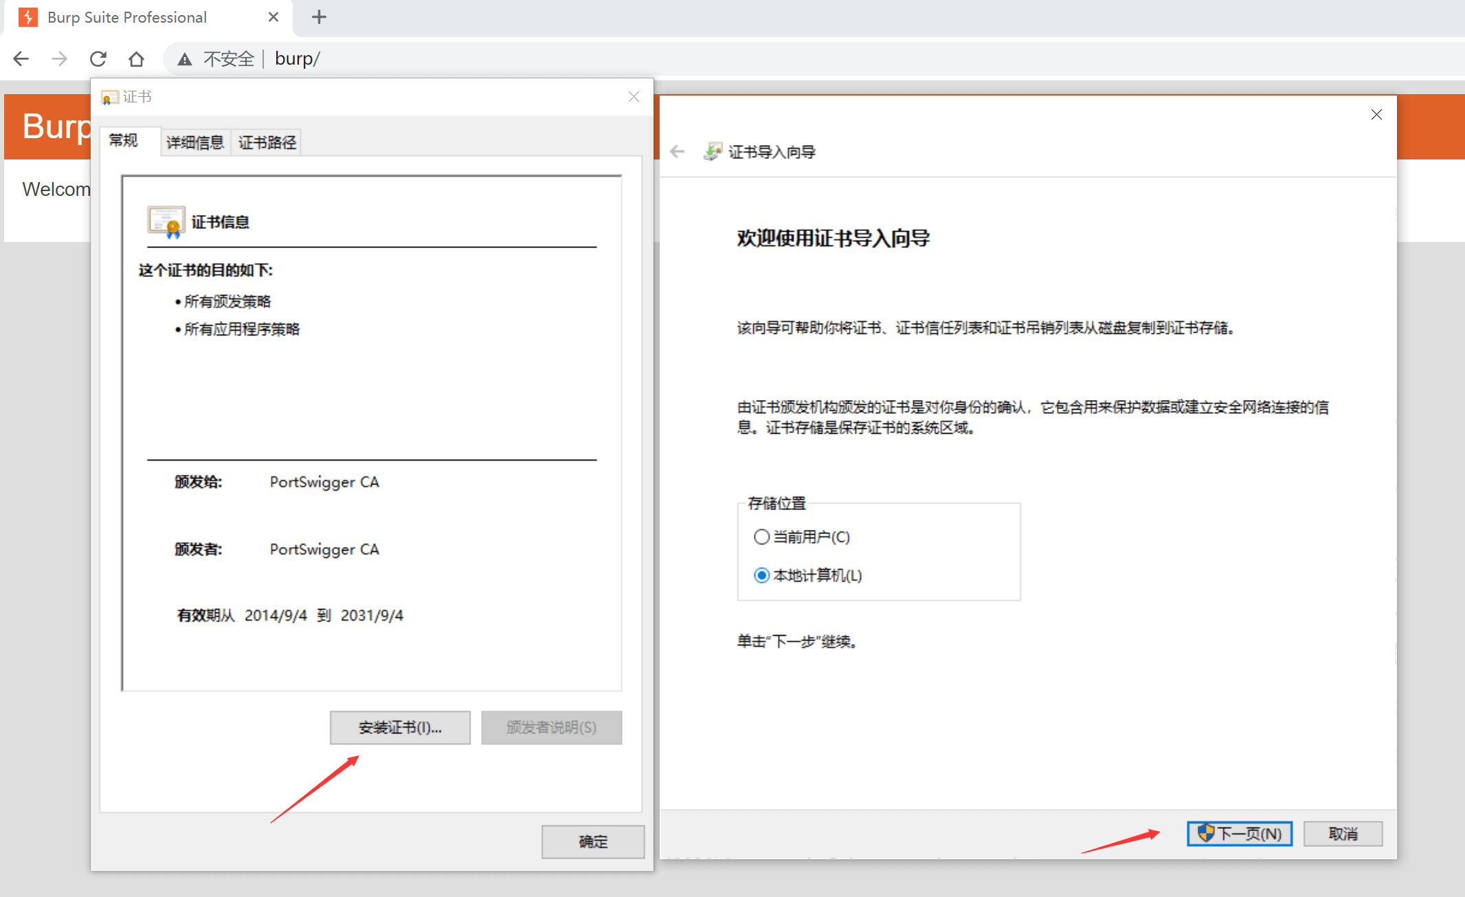Screen dimensions: 1465x897
Task: Reload the burp page
Action: [98, 59]
